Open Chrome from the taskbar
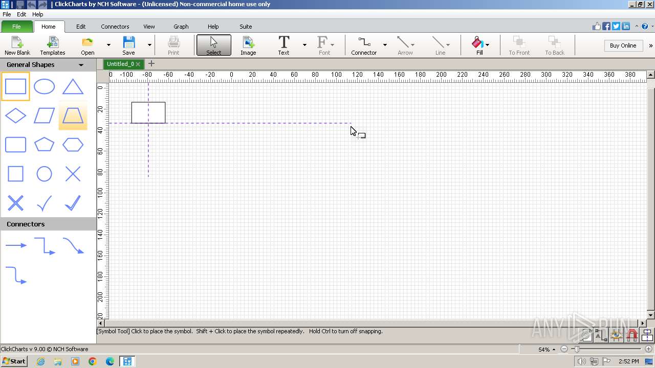655x368 pixels. (x=93, y=361)
